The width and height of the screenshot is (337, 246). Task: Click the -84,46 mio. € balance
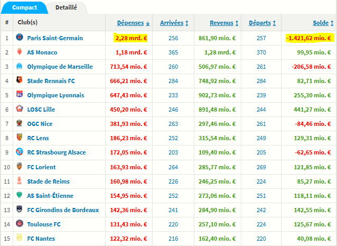click(x=313, y=124)
